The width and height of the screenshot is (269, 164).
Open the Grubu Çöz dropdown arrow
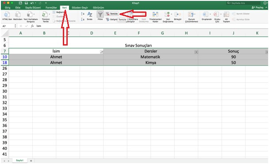pyautogui.click(x=221, y=14)
